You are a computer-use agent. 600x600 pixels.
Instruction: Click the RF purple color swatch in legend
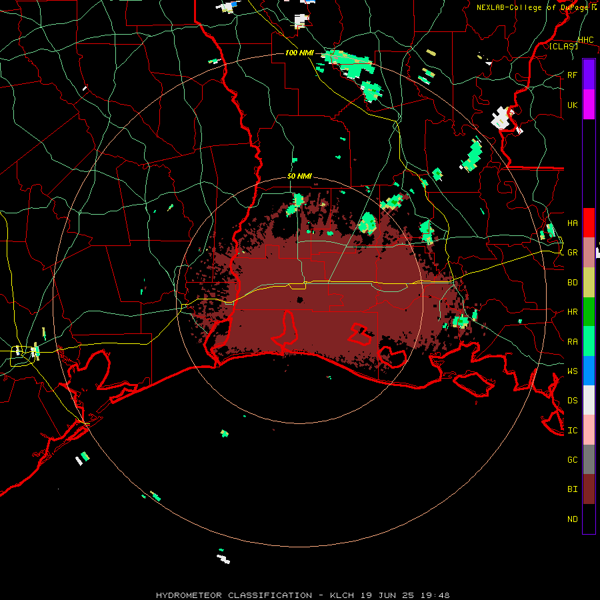pos(589,75)
